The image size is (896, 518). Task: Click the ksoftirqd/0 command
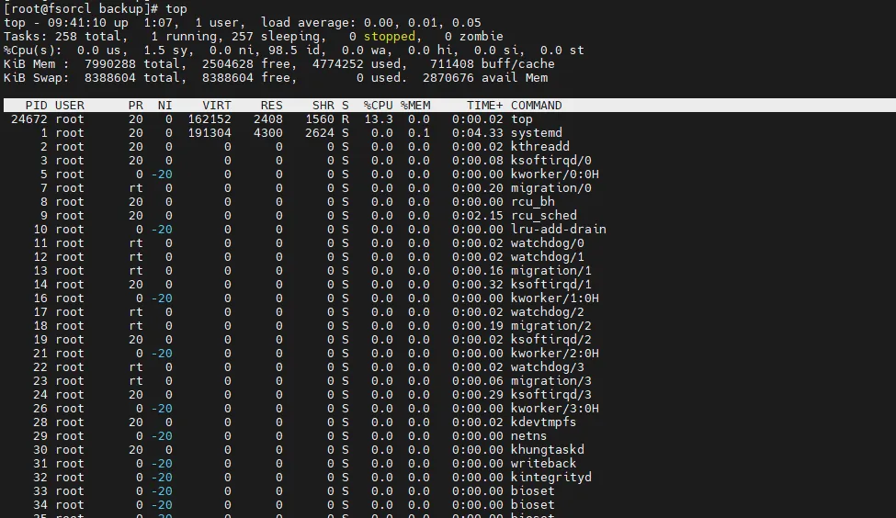pos(550,161)
